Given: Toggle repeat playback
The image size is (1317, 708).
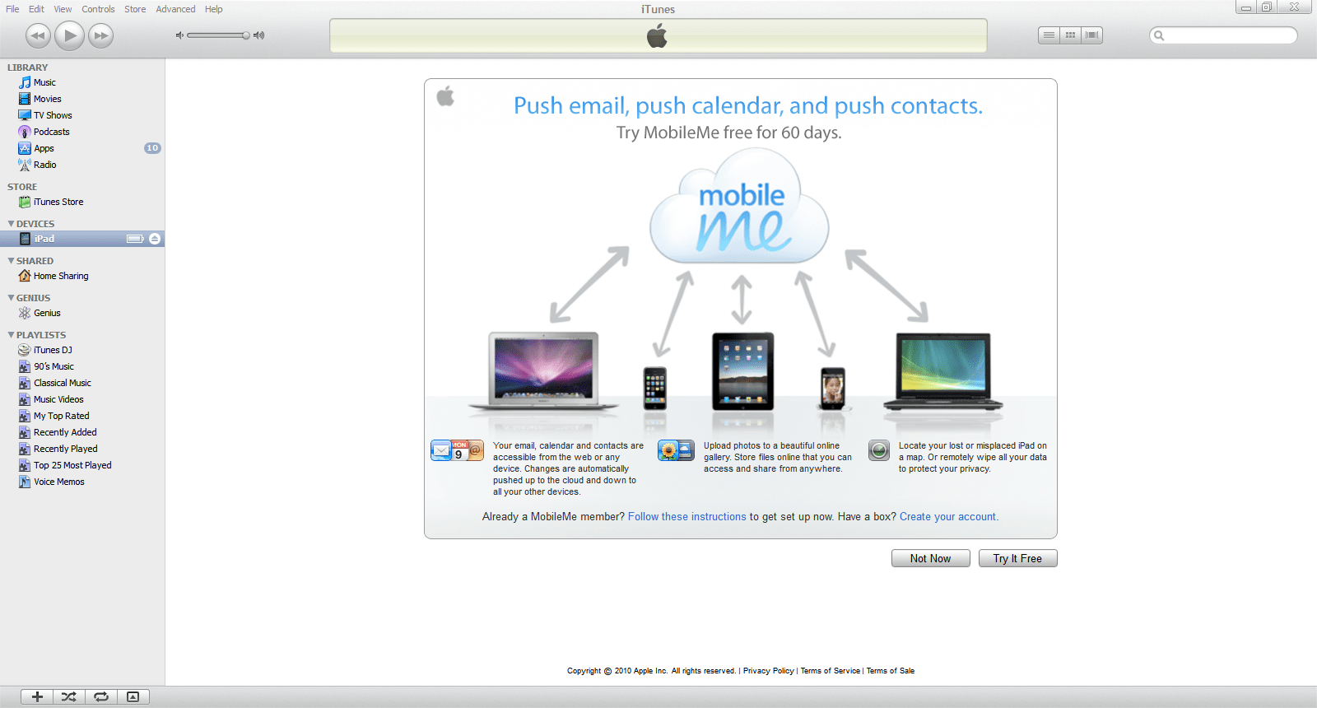Looking at the screenshot, I should pyautogui.click(x=101, y=696).
